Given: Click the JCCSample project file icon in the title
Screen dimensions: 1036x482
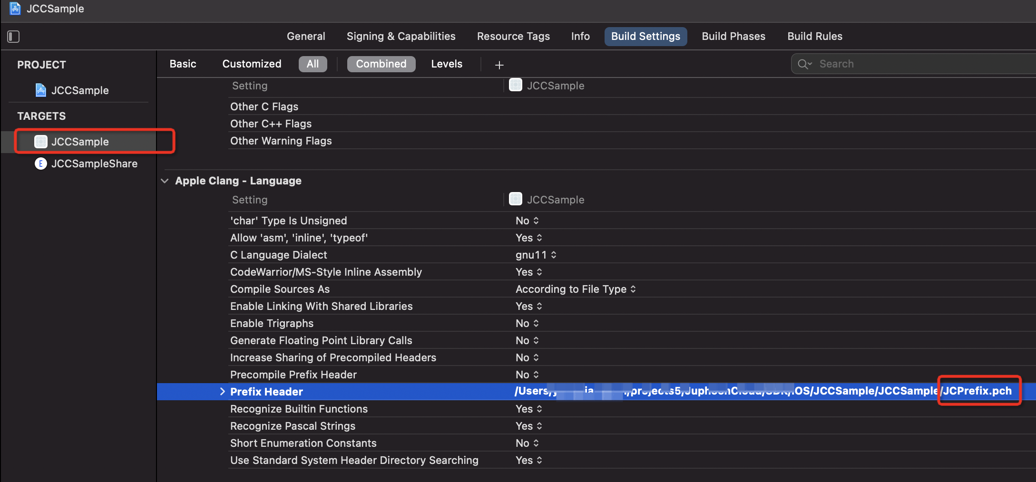Looking at the screenshot, I should pos(15,9).
